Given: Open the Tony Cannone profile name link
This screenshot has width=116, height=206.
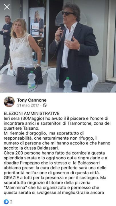Looking at the screenshot, I should coord(32,100).
